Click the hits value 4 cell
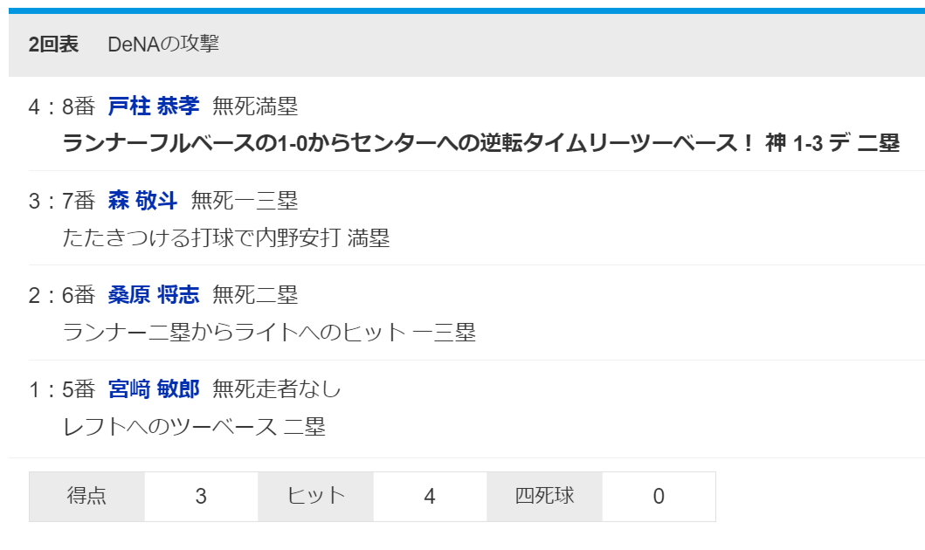 tap(430, 497)
